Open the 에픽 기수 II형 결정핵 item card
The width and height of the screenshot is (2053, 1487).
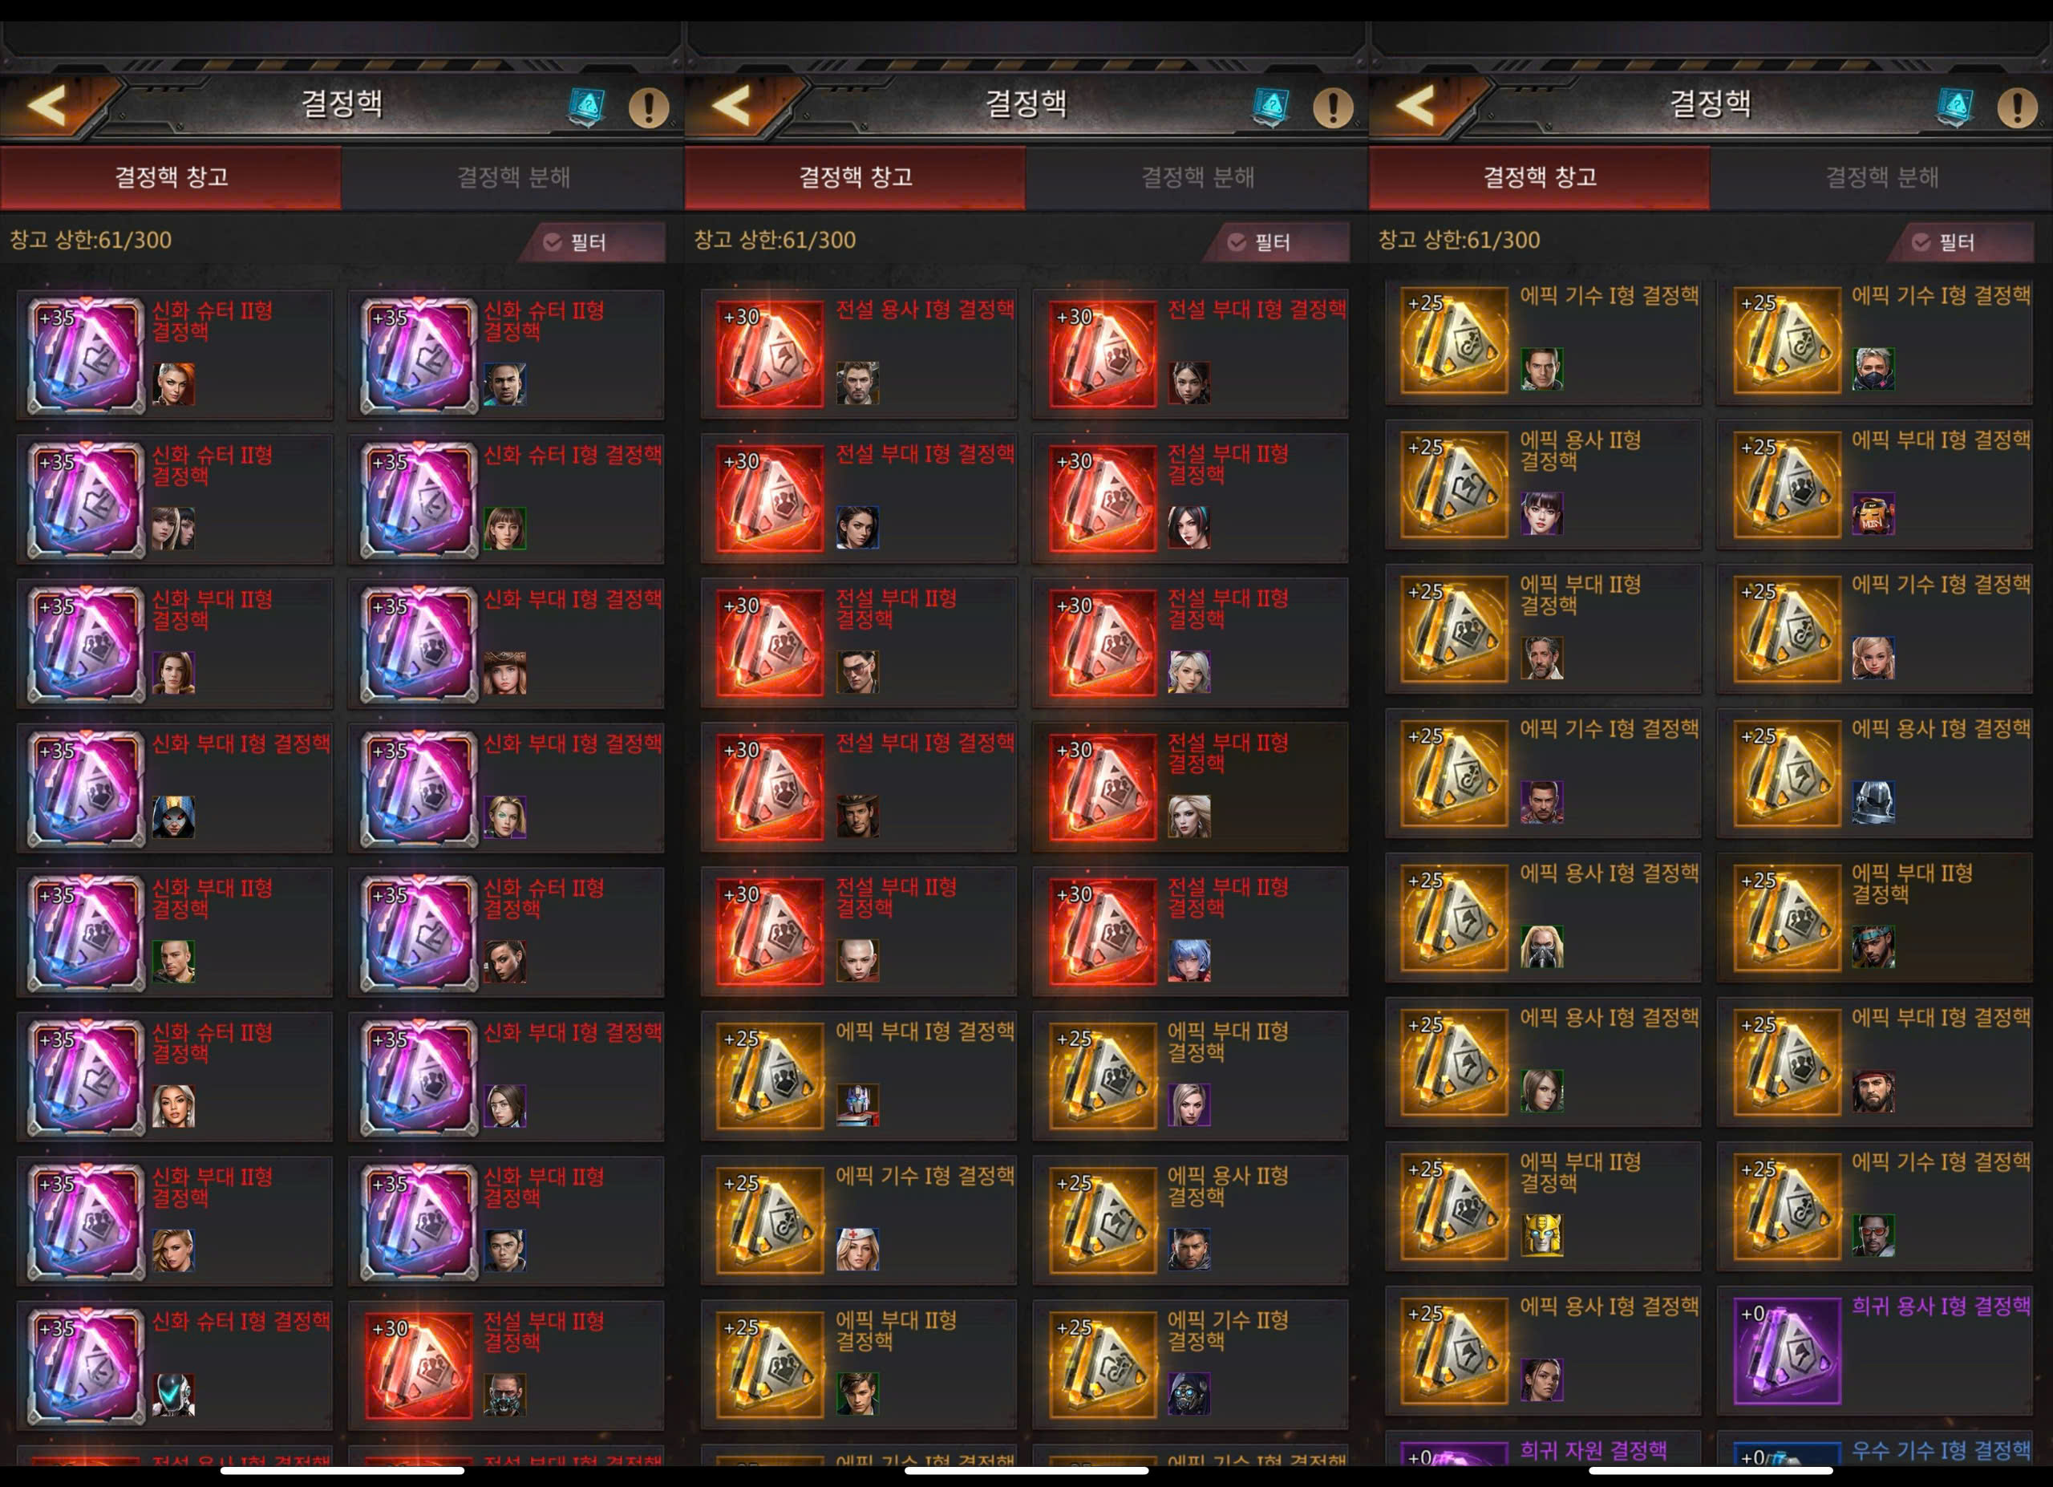(1190, 1365)
